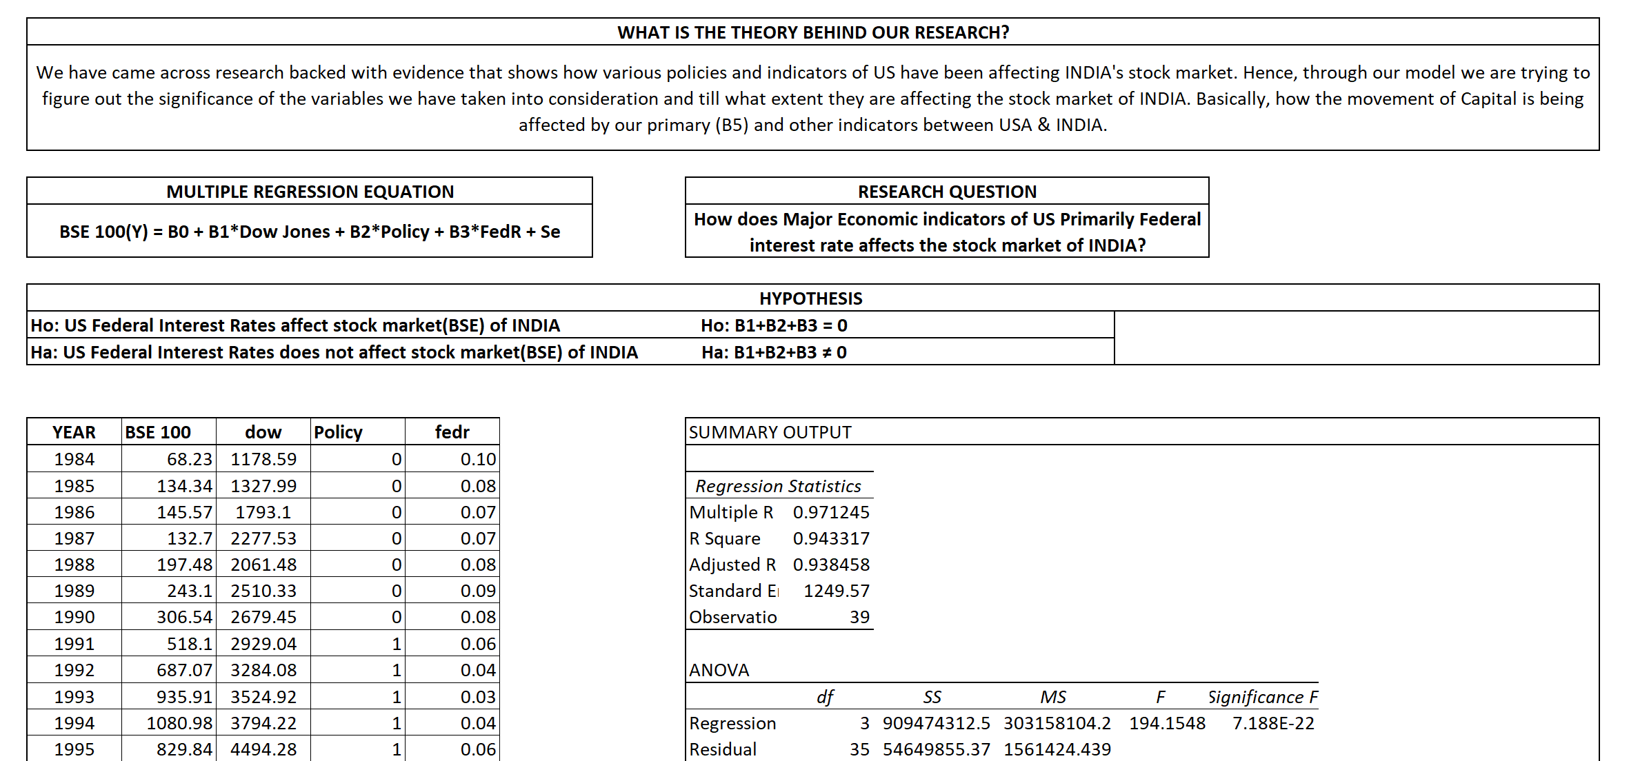Image resolution: width=1629 pixels, height=761 pixels.
Task: Select the fedr column header cell
Action: [452, 432]
